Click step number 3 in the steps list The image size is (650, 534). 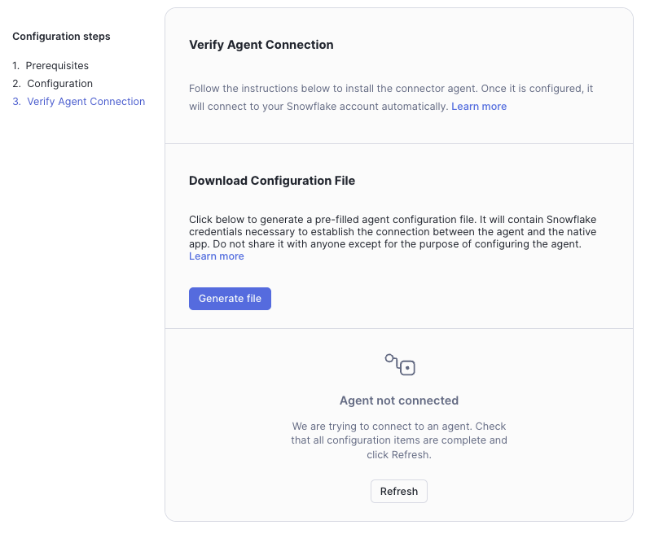(16, 102)
